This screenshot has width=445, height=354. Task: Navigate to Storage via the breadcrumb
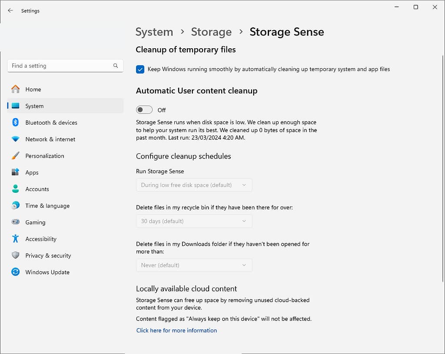(x=211, y=32)
